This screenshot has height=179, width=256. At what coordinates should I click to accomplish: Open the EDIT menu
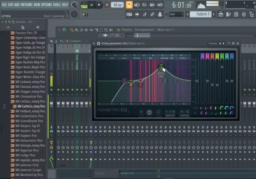[11, 5]
